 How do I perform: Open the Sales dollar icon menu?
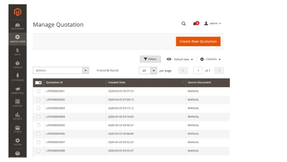(17, 51)
